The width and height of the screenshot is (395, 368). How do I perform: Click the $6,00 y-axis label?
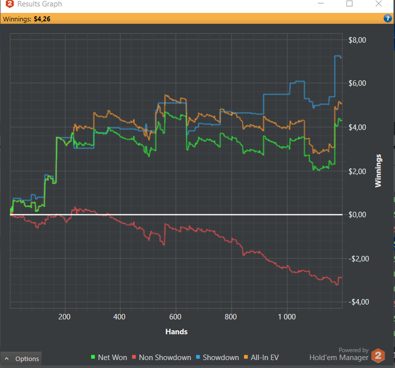[x=357, y=83]
